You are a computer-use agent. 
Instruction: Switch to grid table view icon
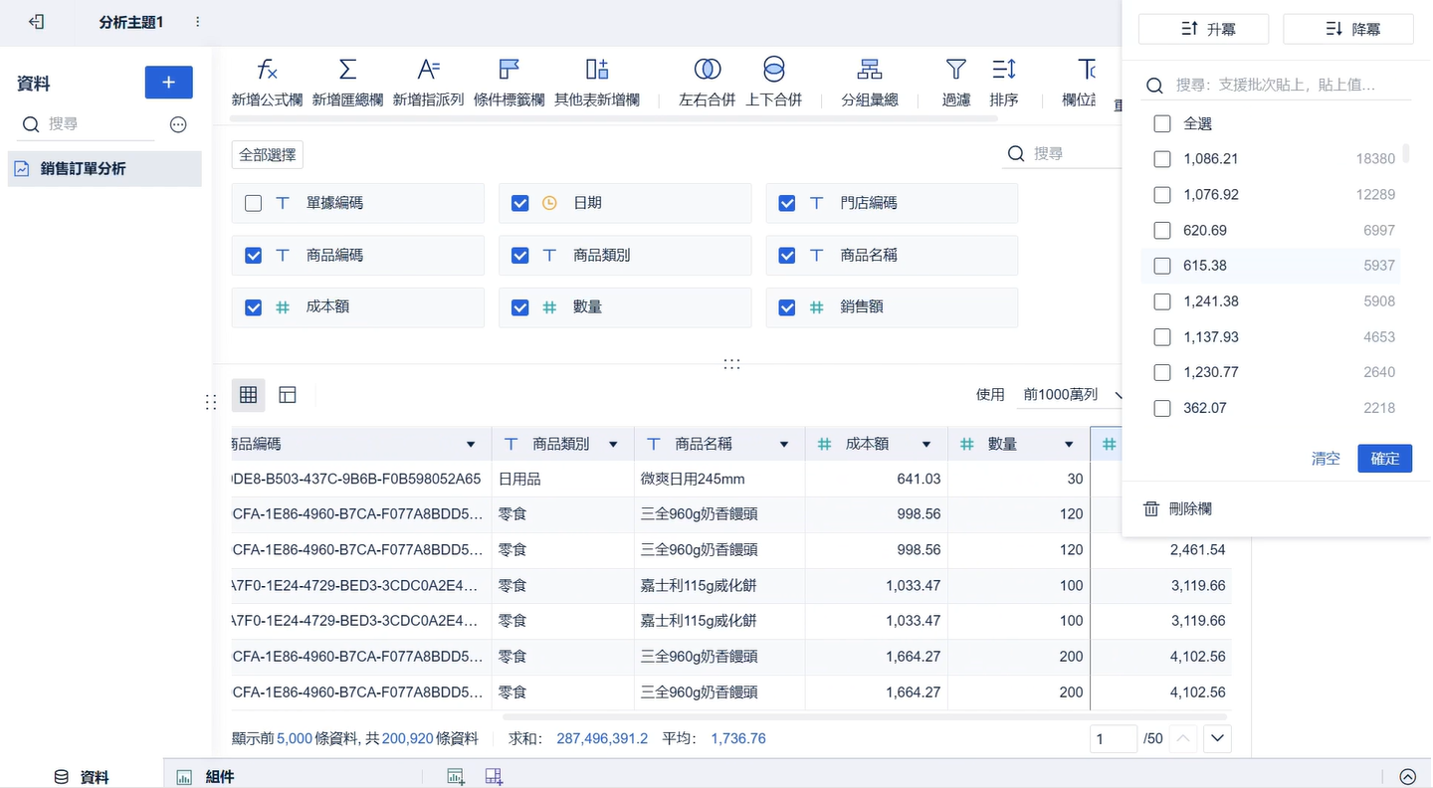tap(249, 395)
